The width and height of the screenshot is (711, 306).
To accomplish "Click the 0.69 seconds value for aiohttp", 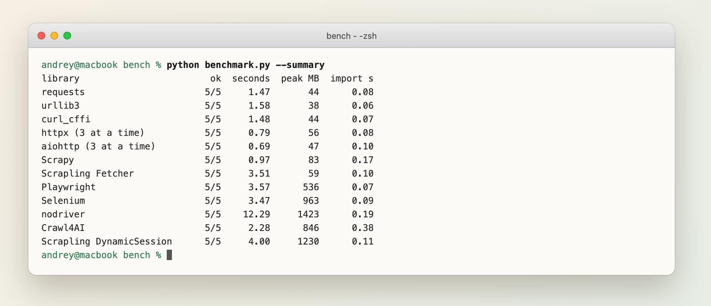I will tap(259, 146).
